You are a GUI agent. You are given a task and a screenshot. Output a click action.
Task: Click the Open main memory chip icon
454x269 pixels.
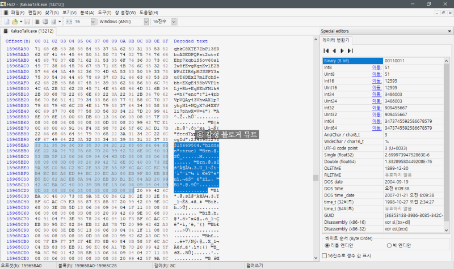click(x=37, y=22)
